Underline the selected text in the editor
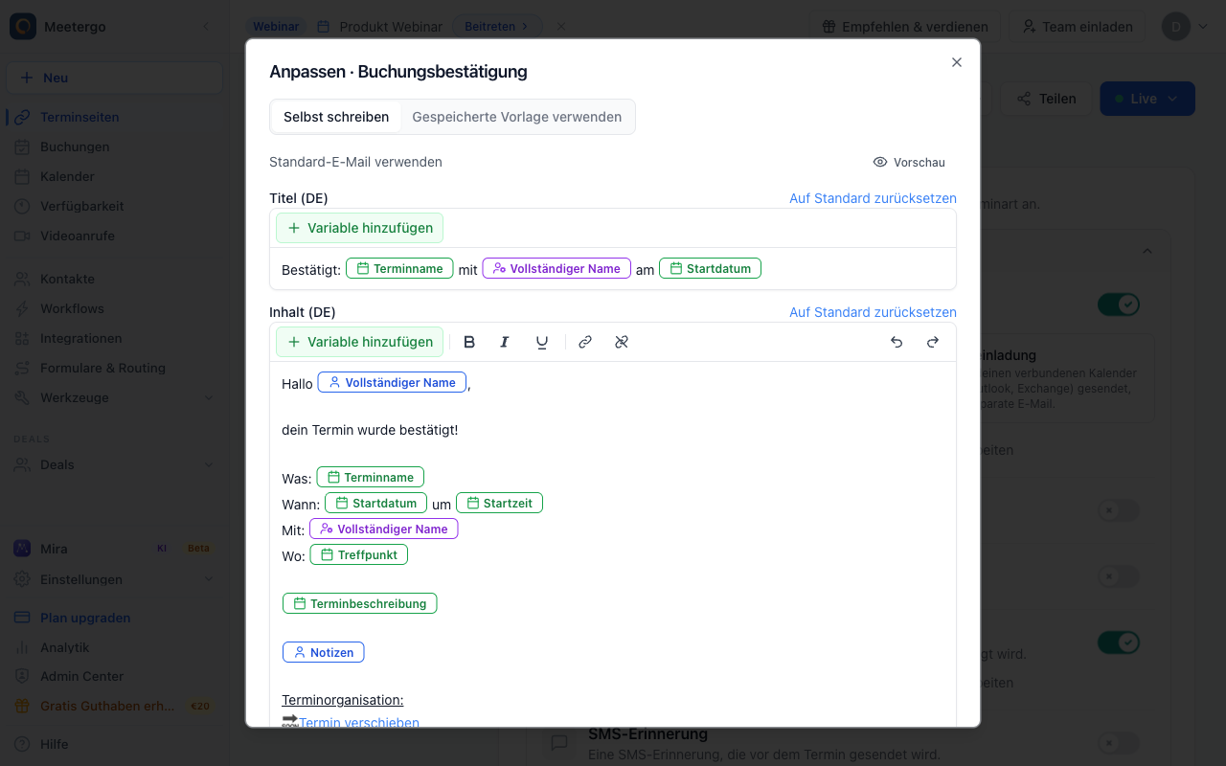 (x=542, y=342)
